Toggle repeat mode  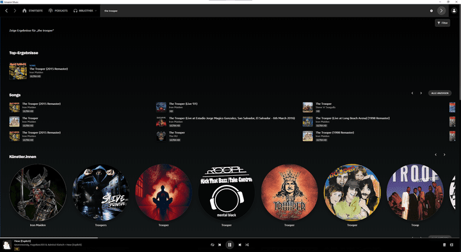coord(213,245)
